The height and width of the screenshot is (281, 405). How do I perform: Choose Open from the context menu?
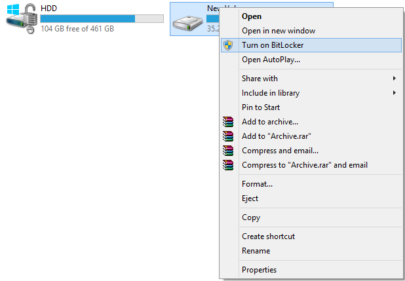click(x=311, y=16)
